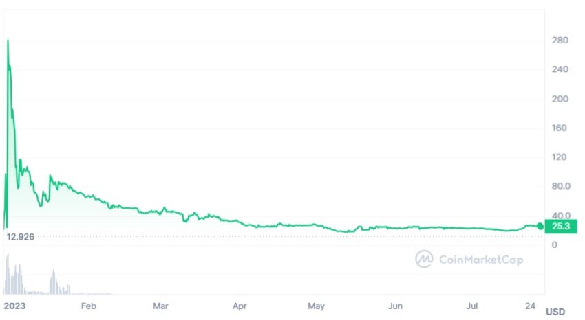
Task: Click the tall volume bars at chart start
Action: (x=12, y=275)
